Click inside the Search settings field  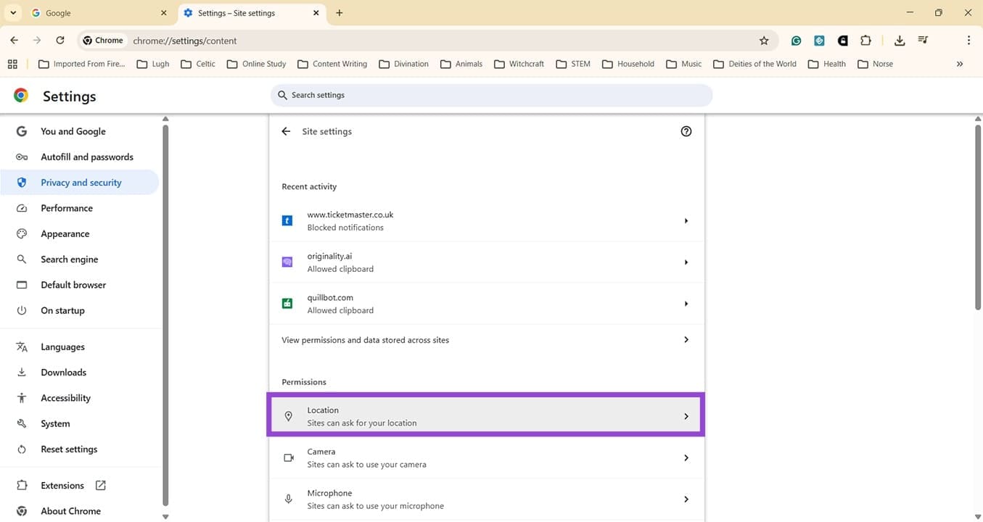point(491,95)
